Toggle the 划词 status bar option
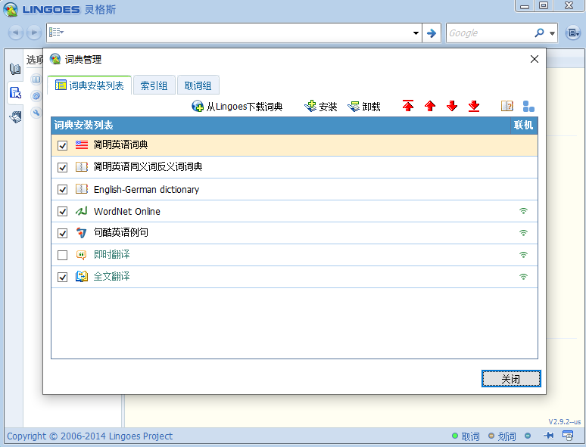 pos(502,436)
